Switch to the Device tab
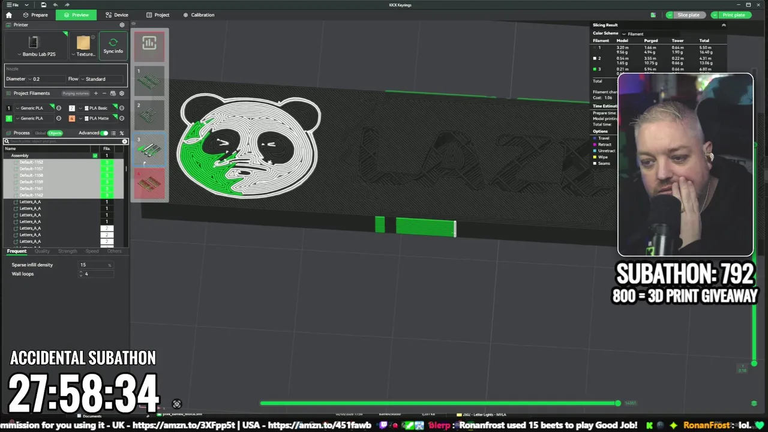The image size is (768, 432). (x=116, y=15)
